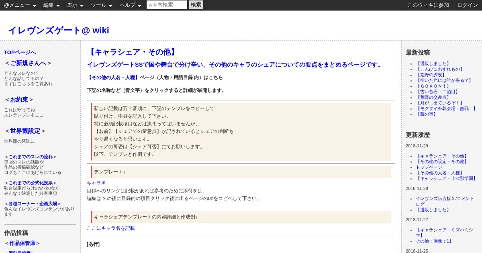The image size is (482, 253).
Task: Focus the wiki内検索 search field
Action: (x=167, y=5)
